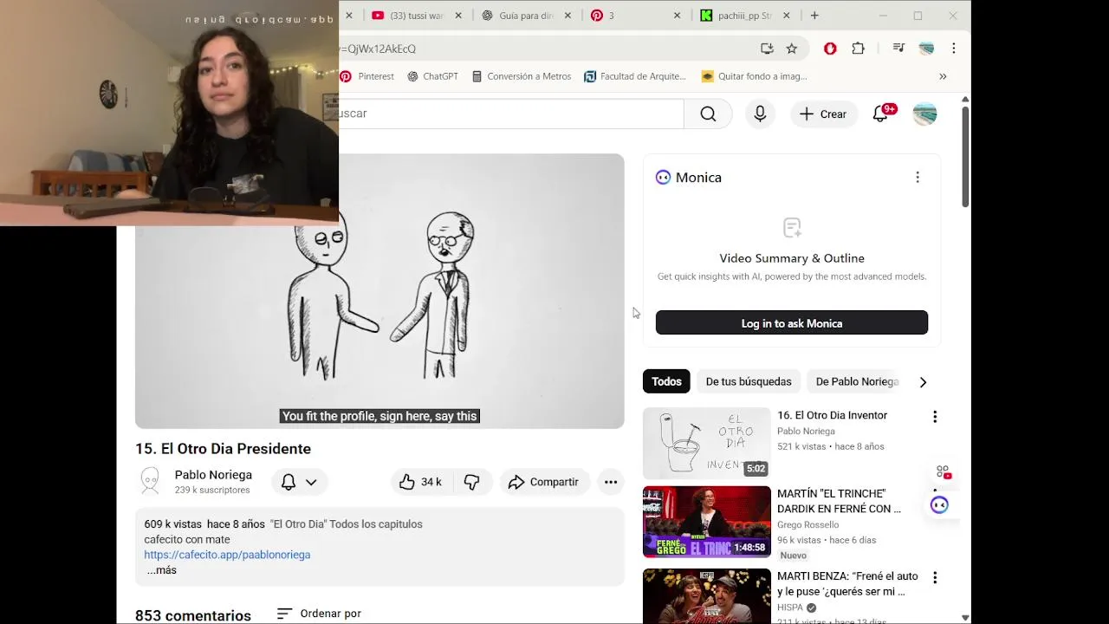
Task: Click the scrollbar down arrow
Action: click(965, 617)
